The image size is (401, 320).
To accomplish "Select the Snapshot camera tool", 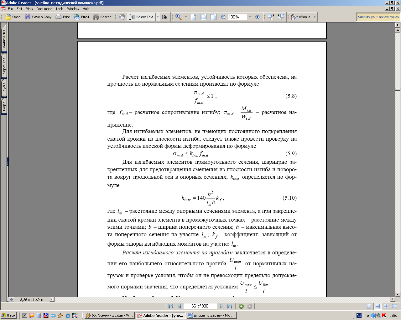I will click(x=165, y=17).
